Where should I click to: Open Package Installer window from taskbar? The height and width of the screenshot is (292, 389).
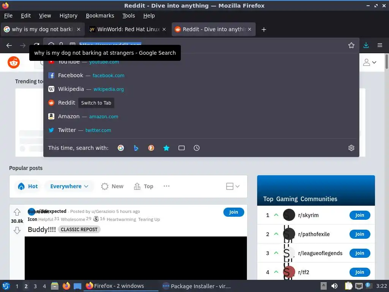pyautogui.click(x=196, y=286)
